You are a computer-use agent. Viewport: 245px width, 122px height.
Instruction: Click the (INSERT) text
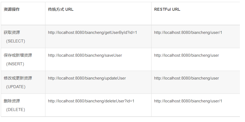coord(15,64)
